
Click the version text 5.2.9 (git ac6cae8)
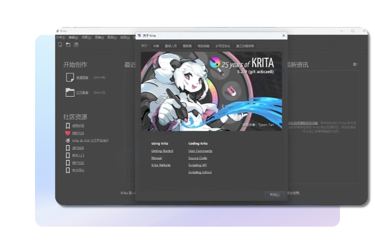click(x=255, y=72)
